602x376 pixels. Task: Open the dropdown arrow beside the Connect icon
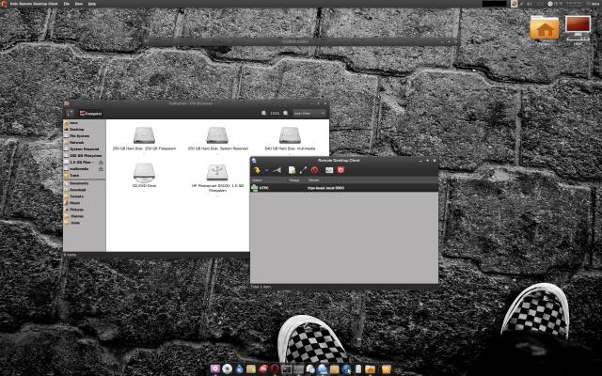pos(266,170)
